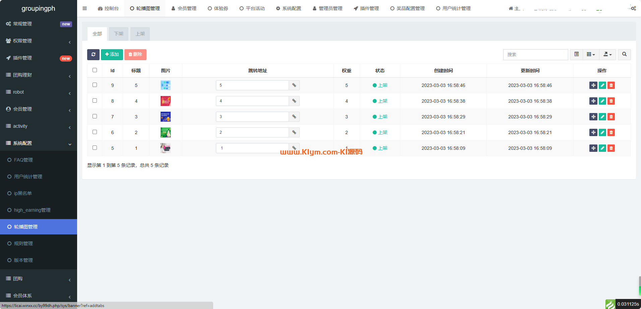The image size is (641, 309).
Task: Click the link icon in Id 6 row
Action: [x=294, y=132]
